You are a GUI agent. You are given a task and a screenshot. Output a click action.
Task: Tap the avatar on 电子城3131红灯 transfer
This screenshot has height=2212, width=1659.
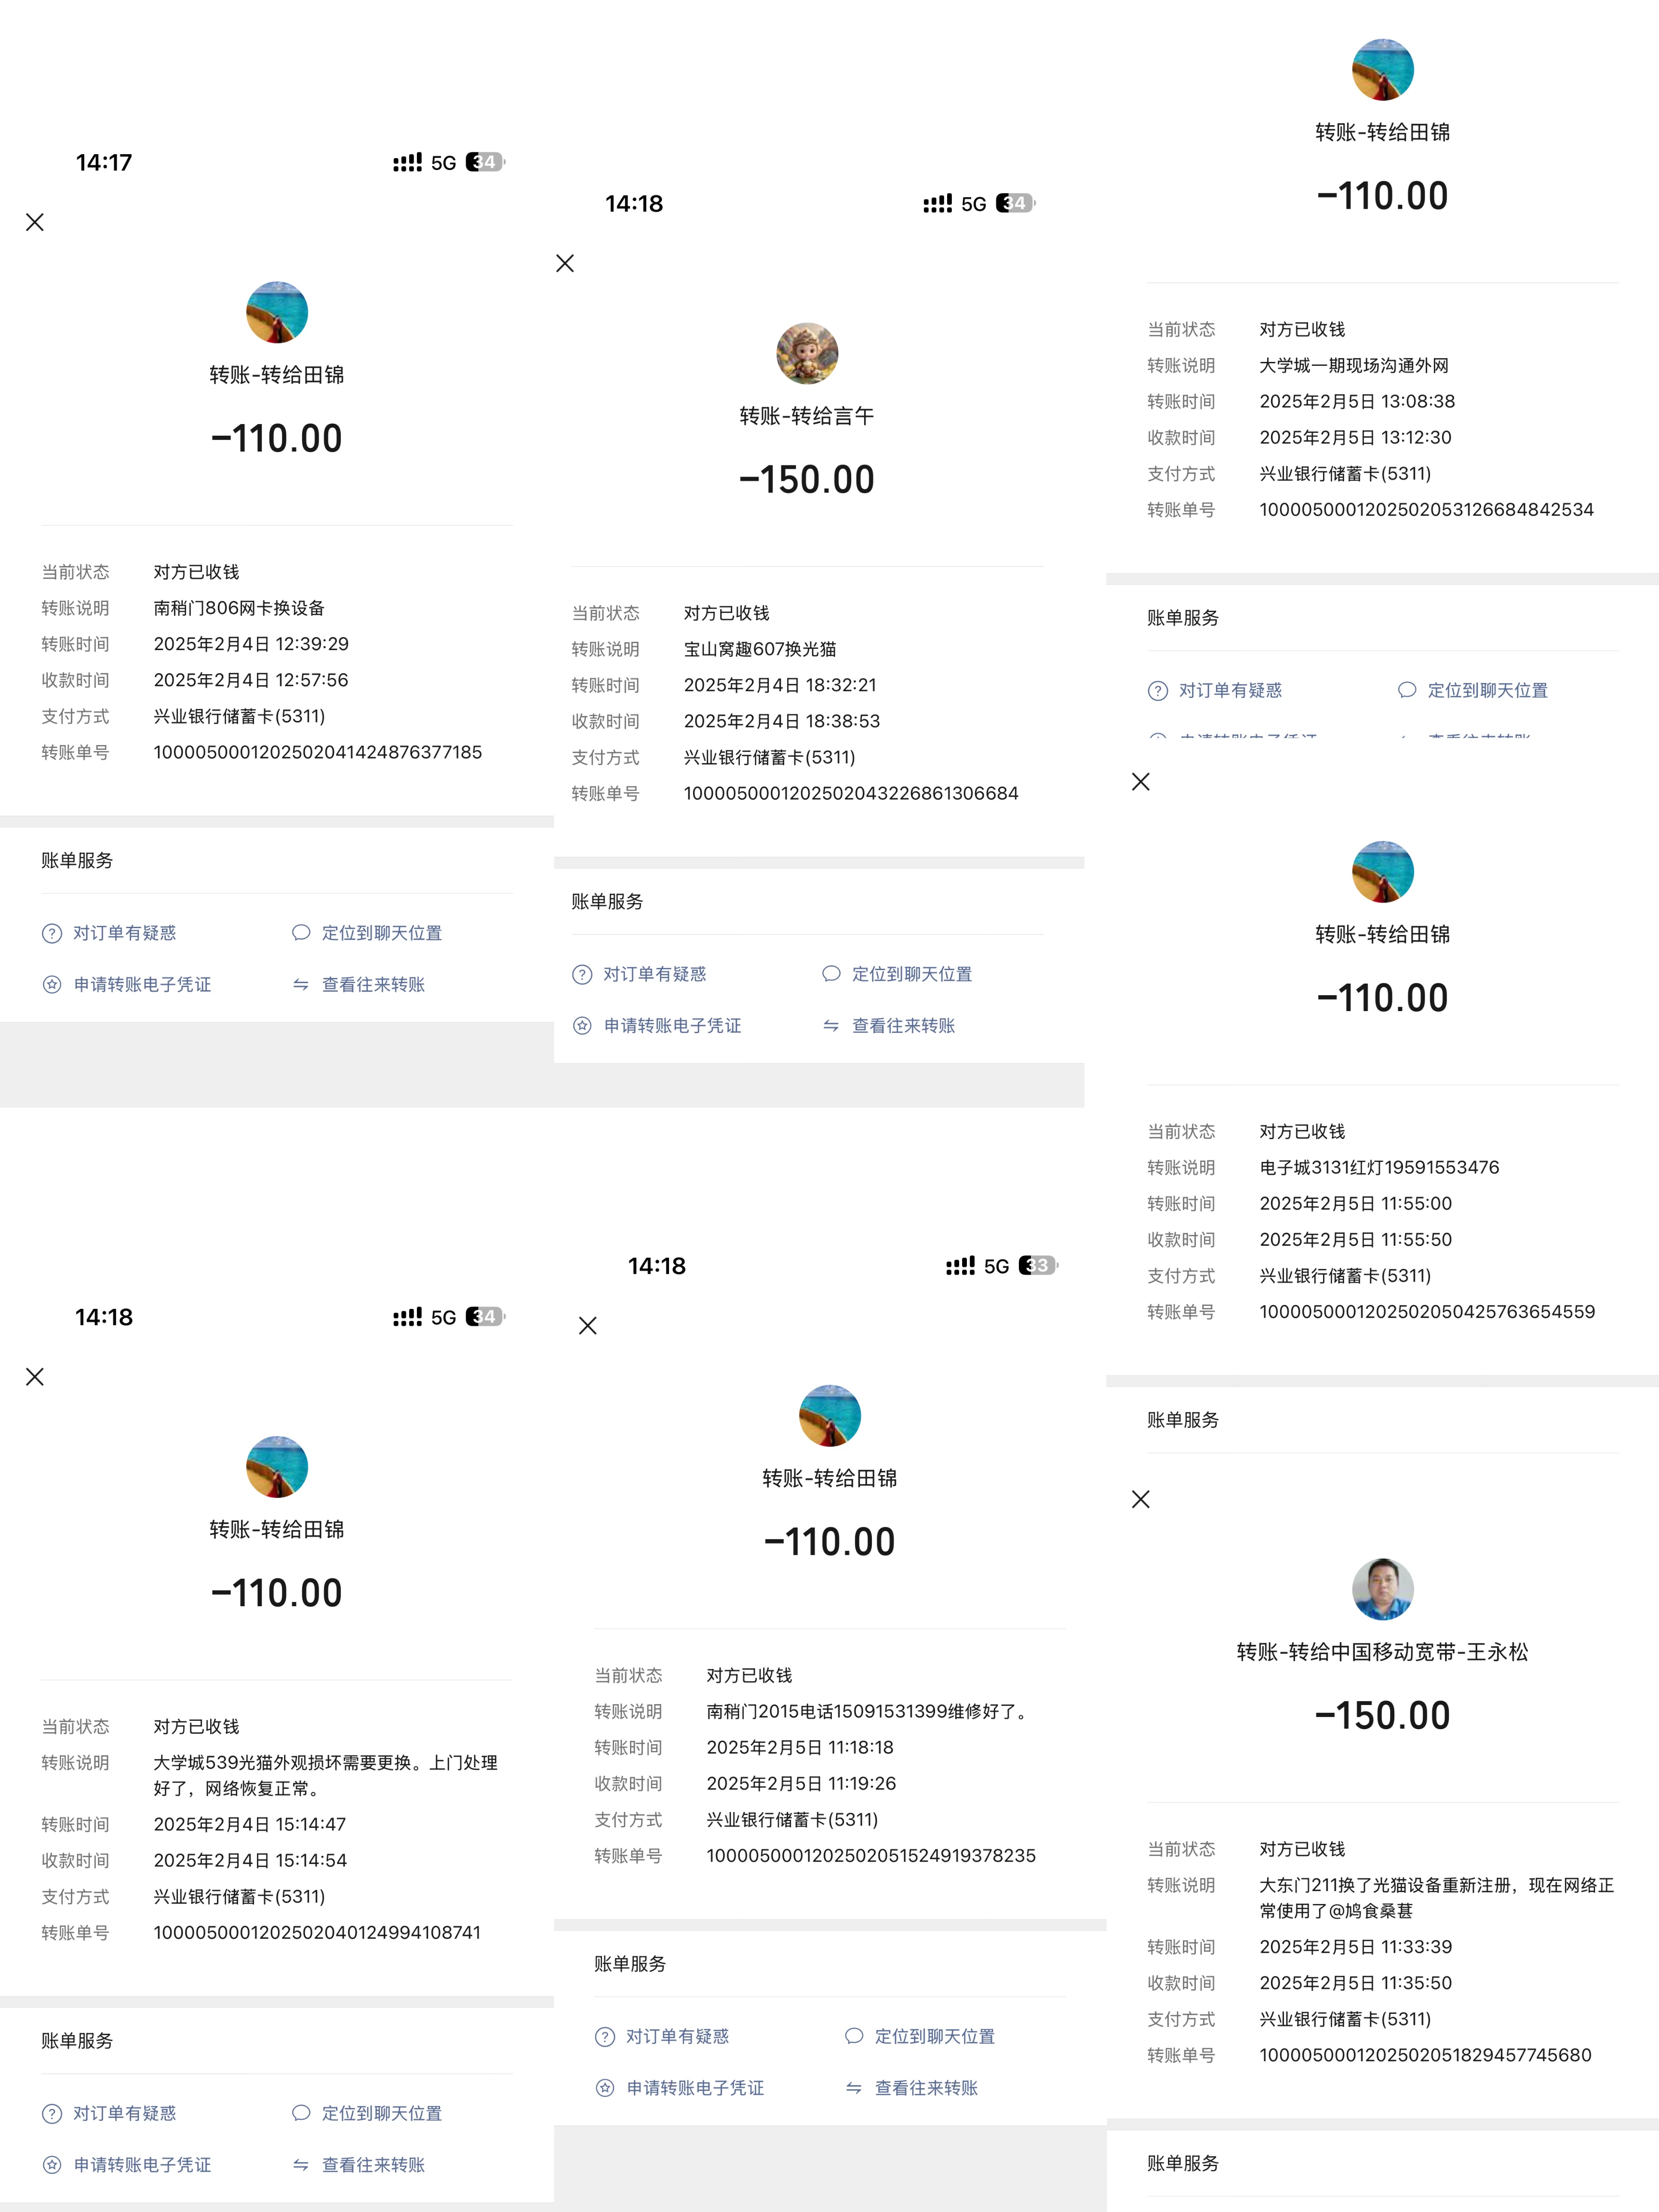[1382, 872]
